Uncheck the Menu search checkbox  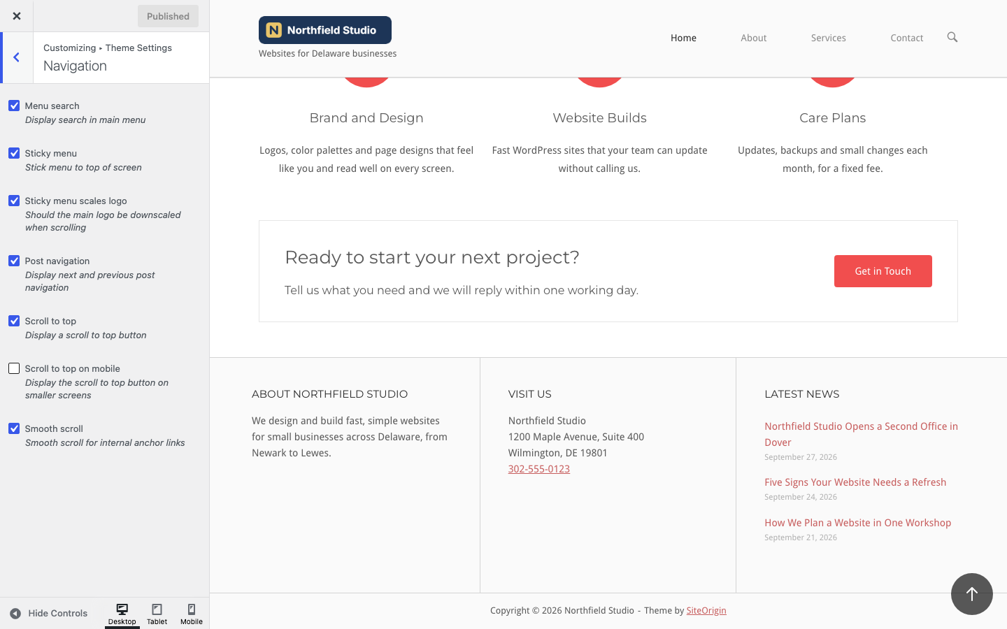tap(14, 106)
